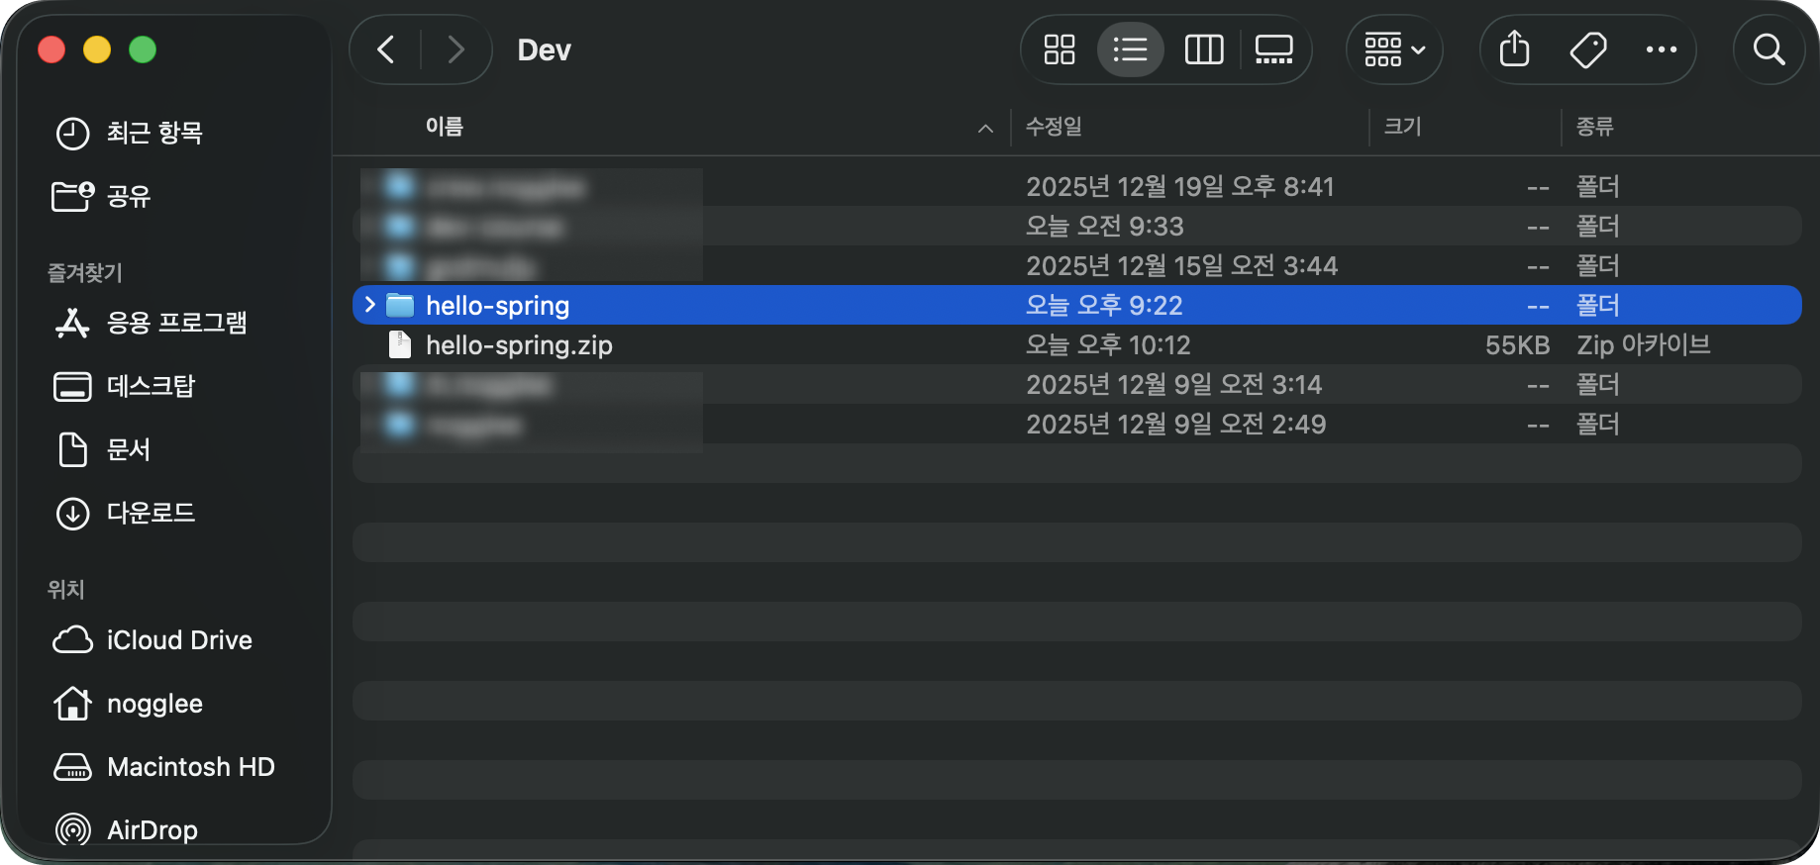Navigate forward with the forward arrow
Image resolution: width=1820 pixels, height=865 pixels.
[455, 49]
